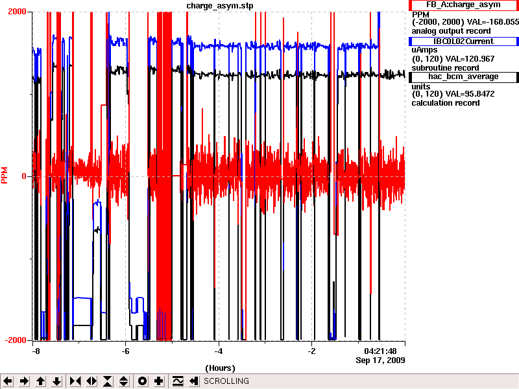Pan the chart right with the right arrow
The width and height of the screenshot is (519, 389).
pyautogui.click(x=24, y=381)
